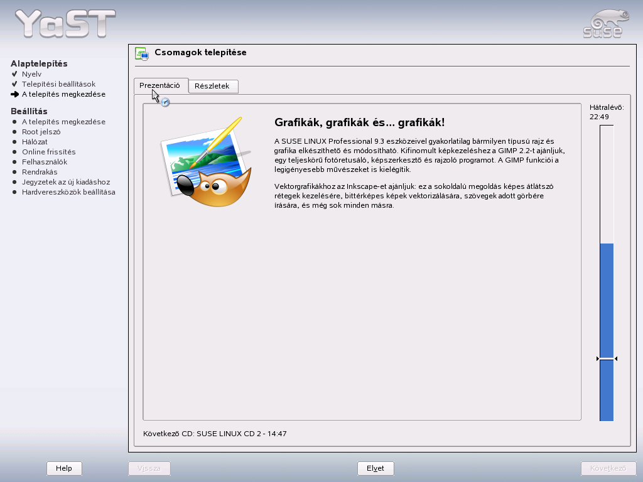This screenshot has height=482, width=643.
Task: Click the Rendrakás sidebar step
Action: (x=40, y=172)
